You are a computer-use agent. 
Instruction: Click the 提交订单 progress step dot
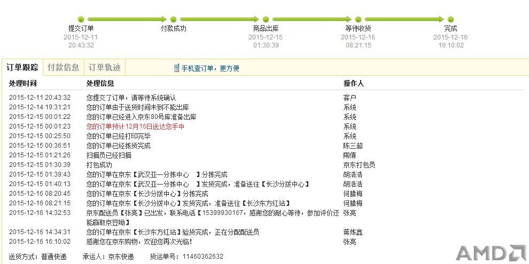pos(81,20)
